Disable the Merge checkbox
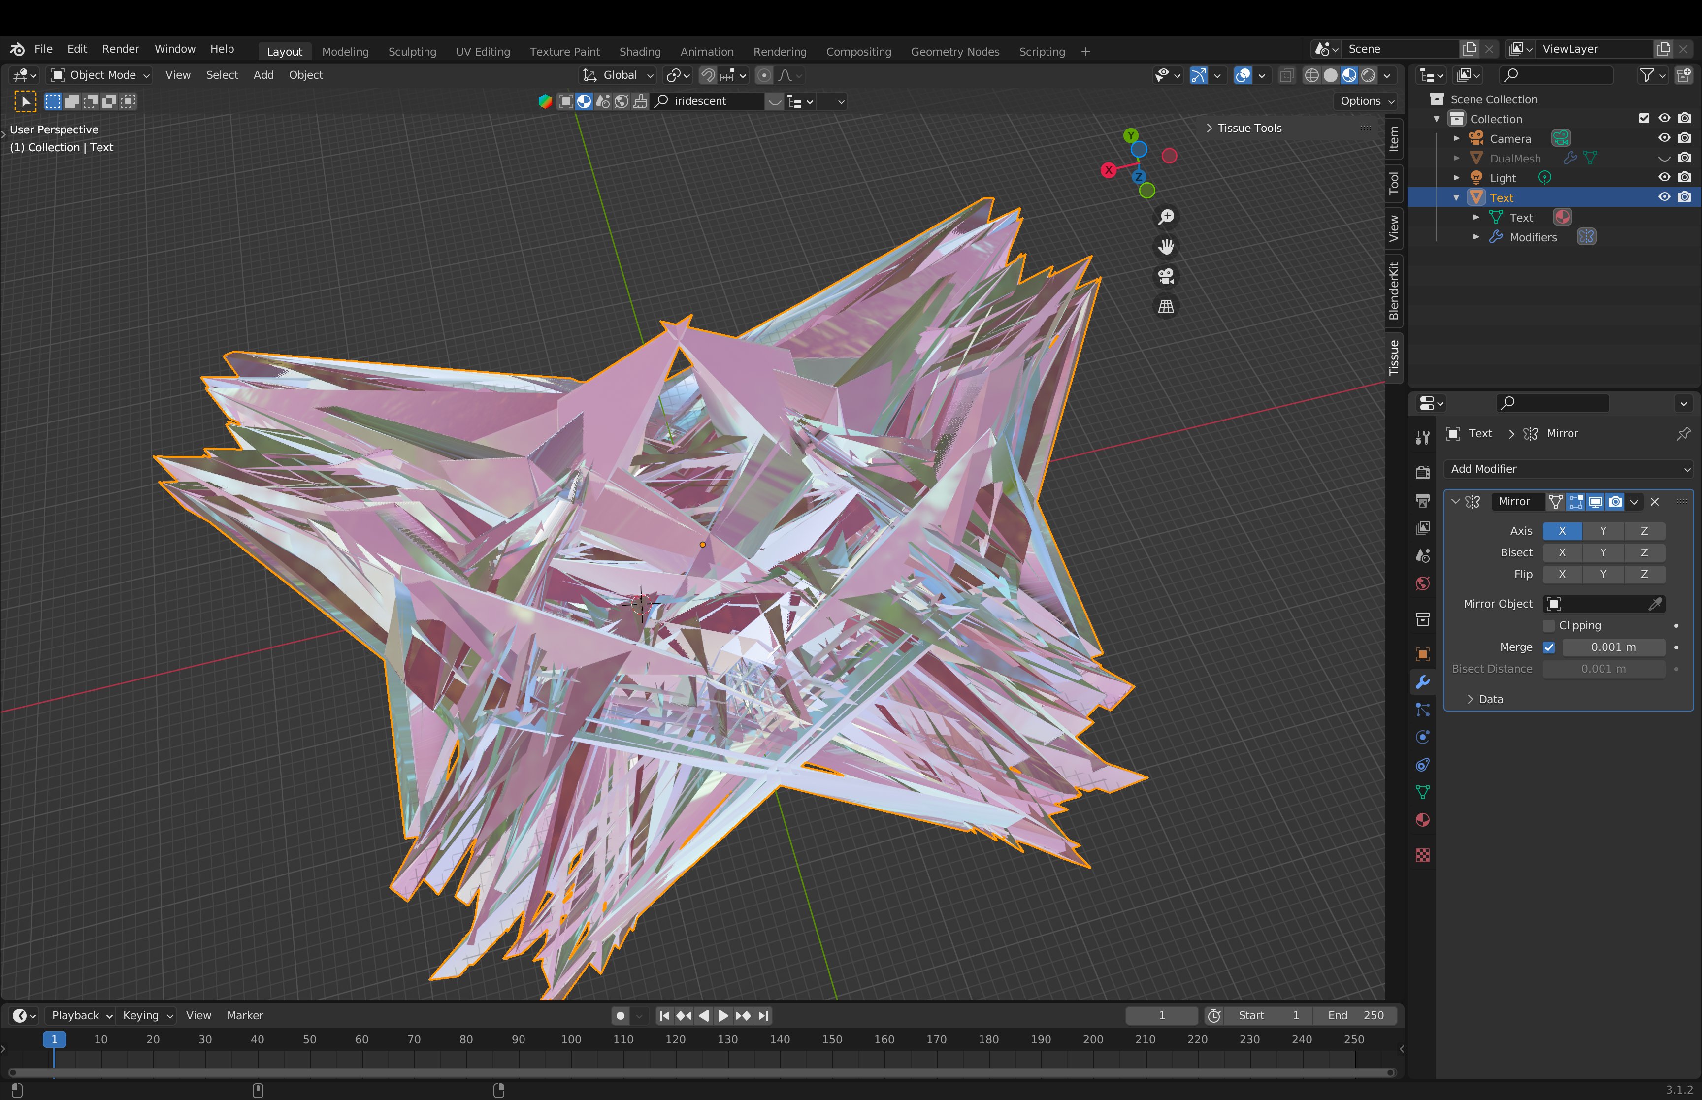 [x=1548, y=647]
